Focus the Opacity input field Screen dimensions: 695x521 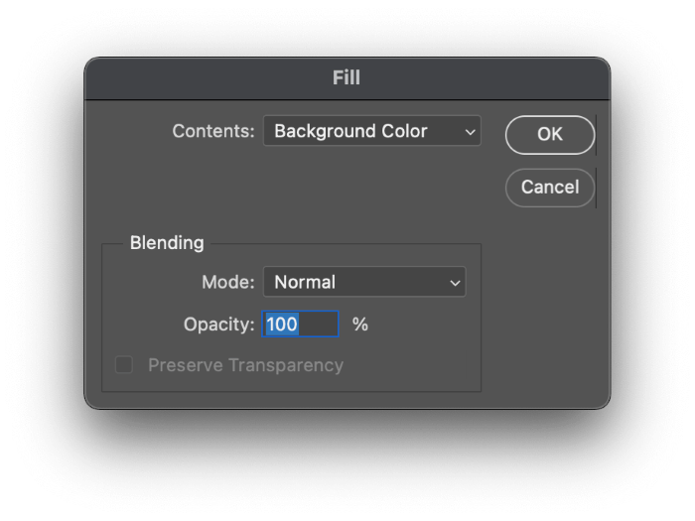(301, 325)
